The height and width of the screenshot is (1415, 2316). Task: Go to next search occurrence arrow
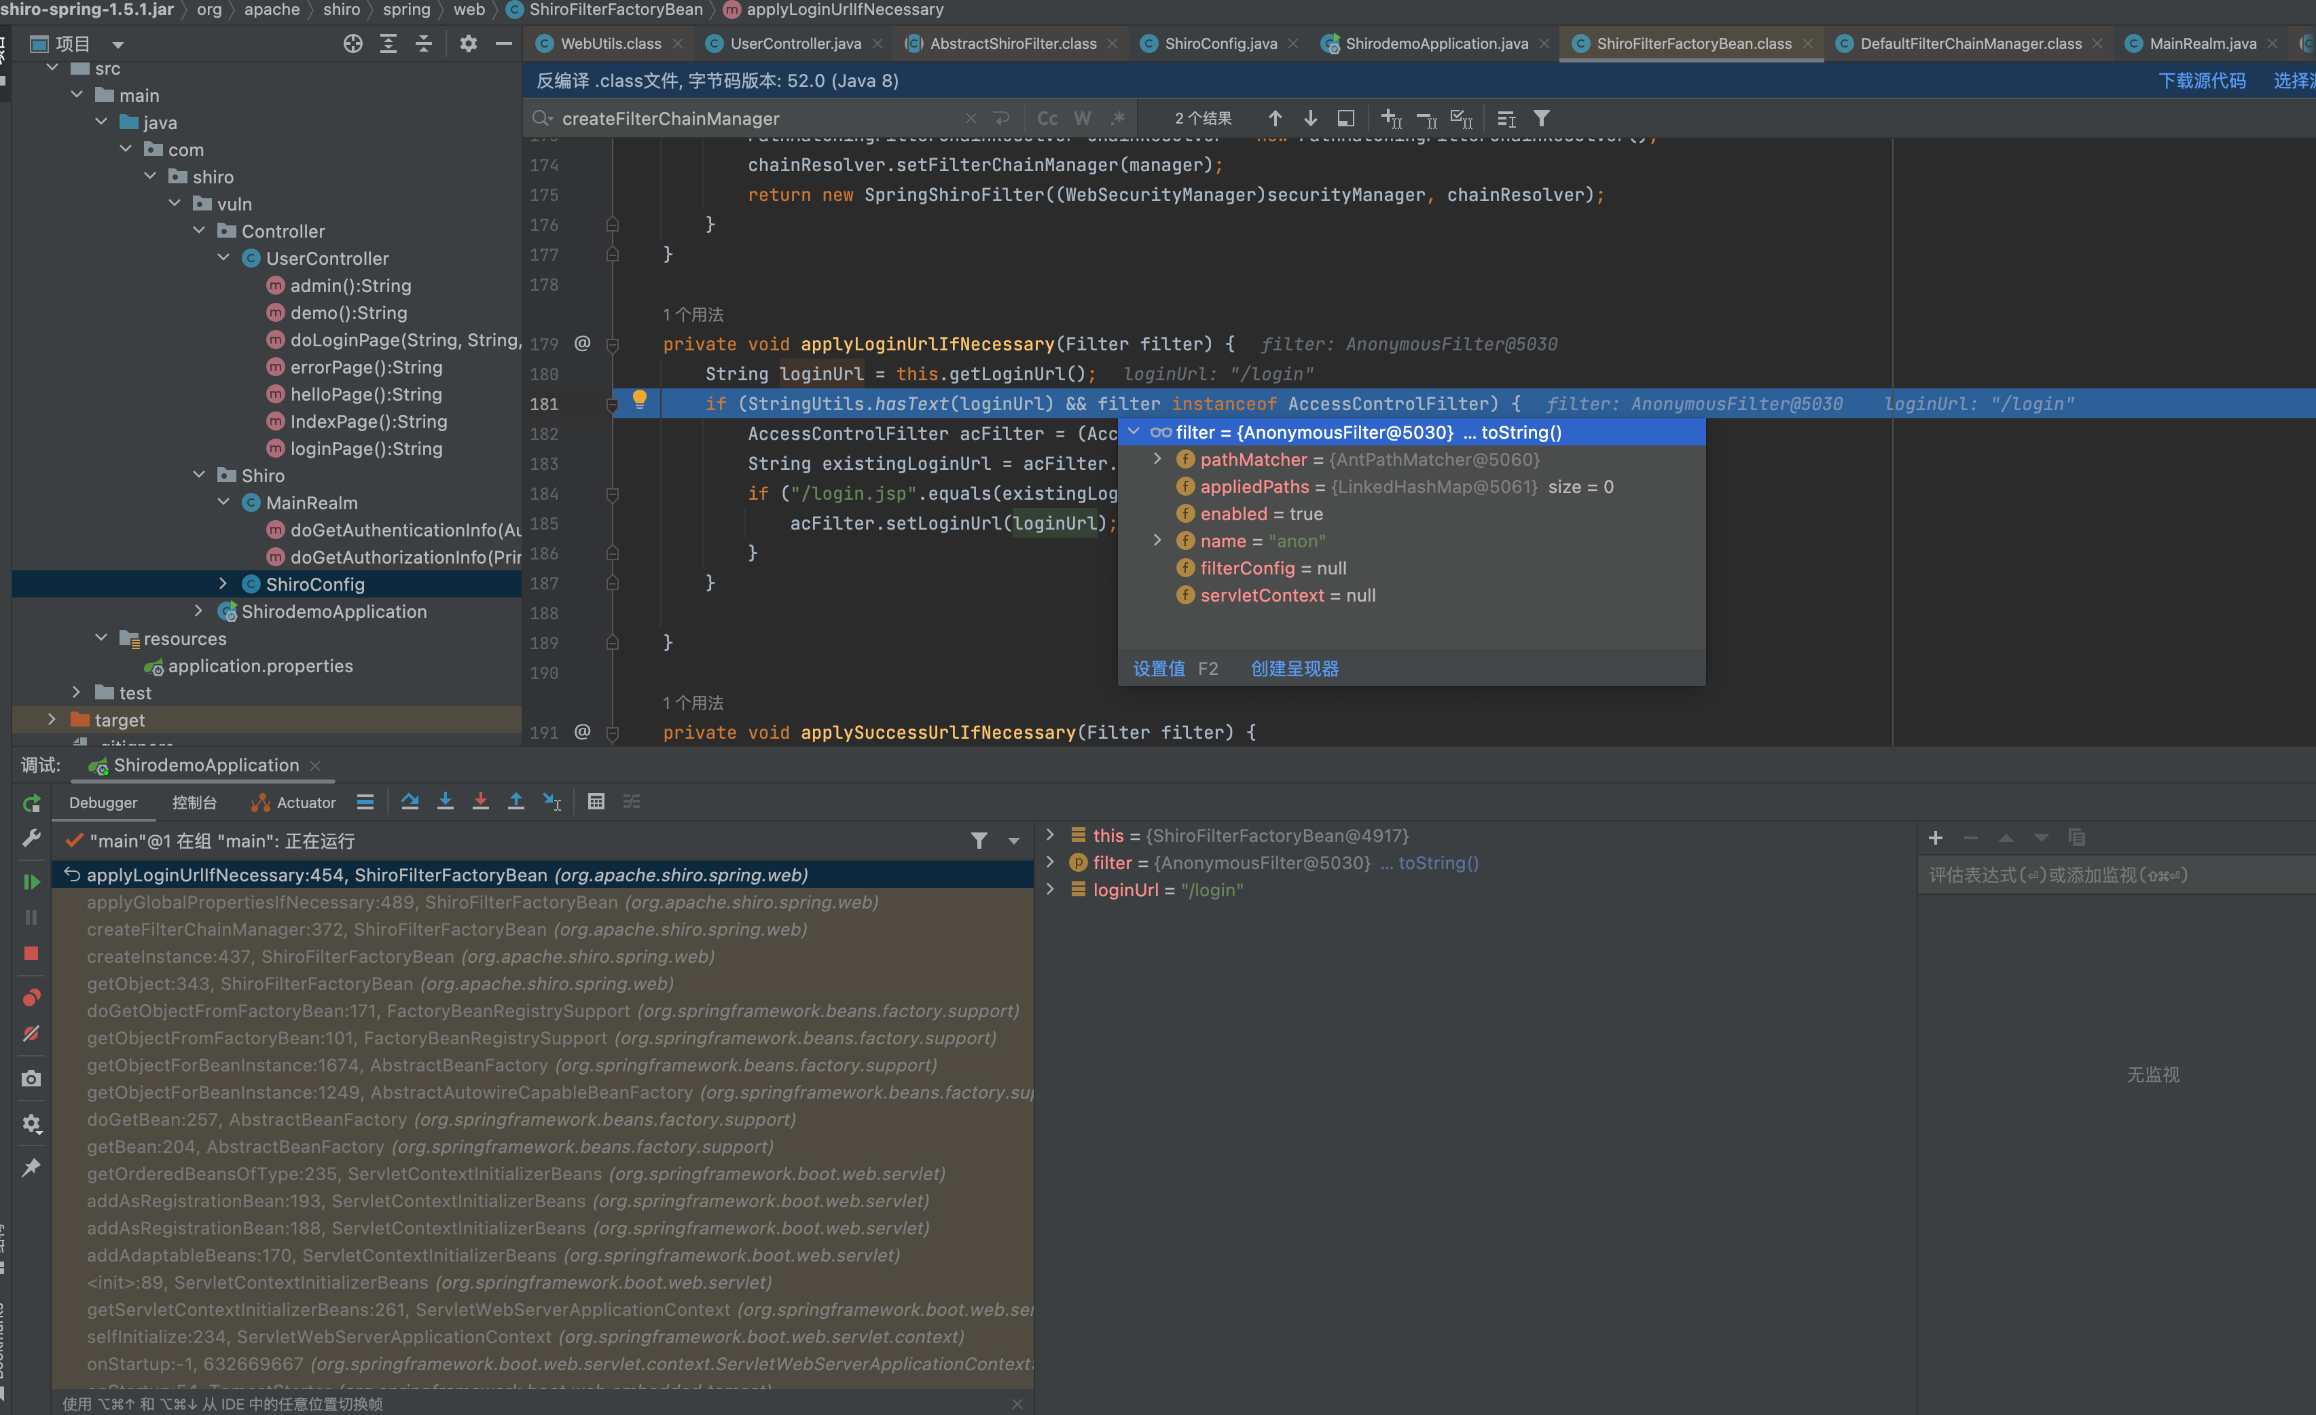point(1310,118)
